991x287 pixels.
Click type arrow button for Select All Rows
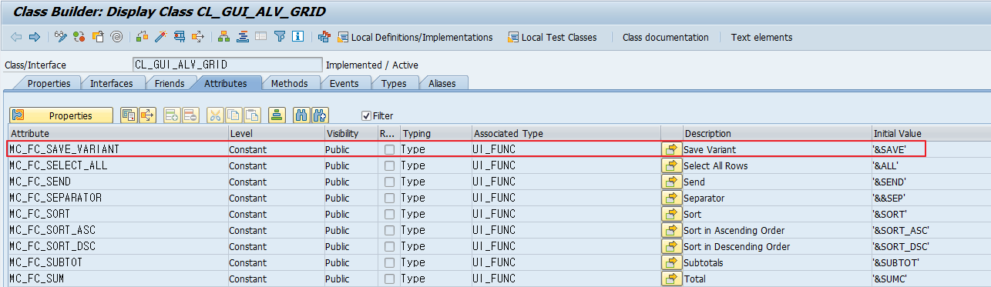click(x=671, y=165)
